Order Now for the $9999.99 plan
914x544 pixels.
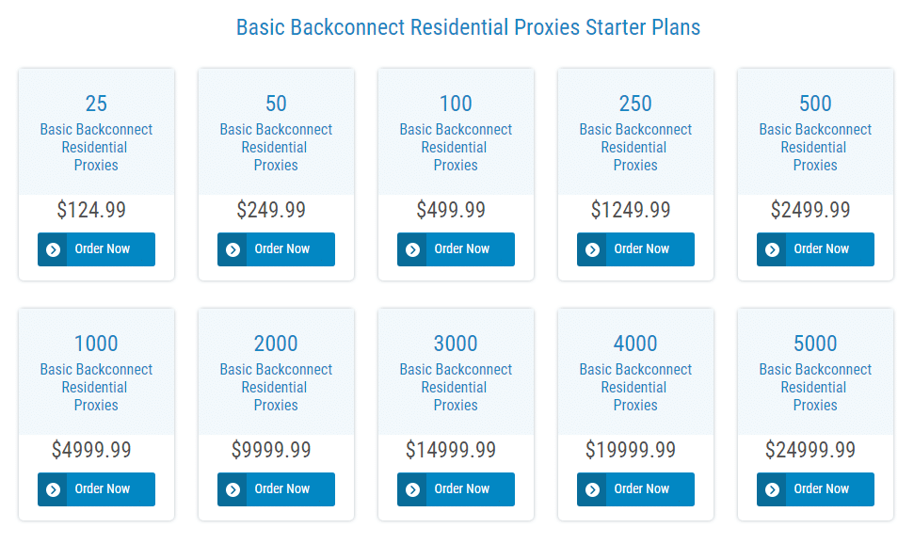pyautogui.click(x=277, y=489)
